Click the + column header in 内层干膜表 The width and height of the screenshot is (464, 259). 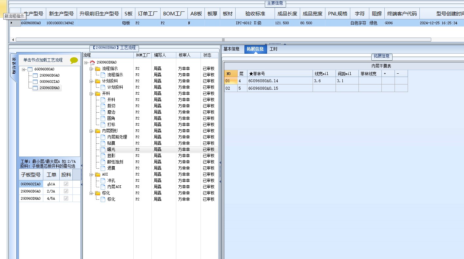coord(388,74)
